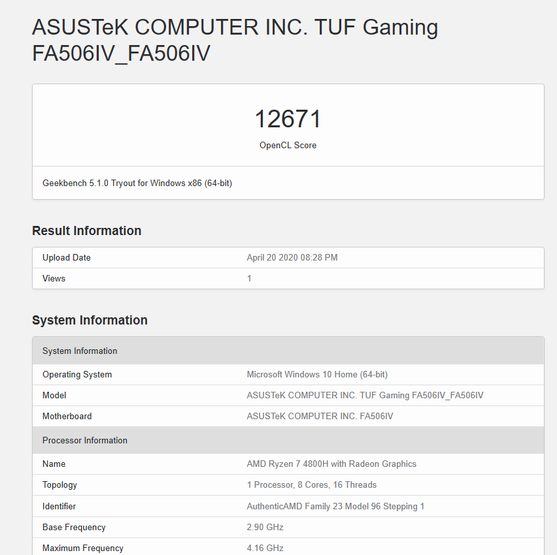
Task: Click the page title ASUSTeK COMPUTER INC. TUF Gaming
Action: 235,40
